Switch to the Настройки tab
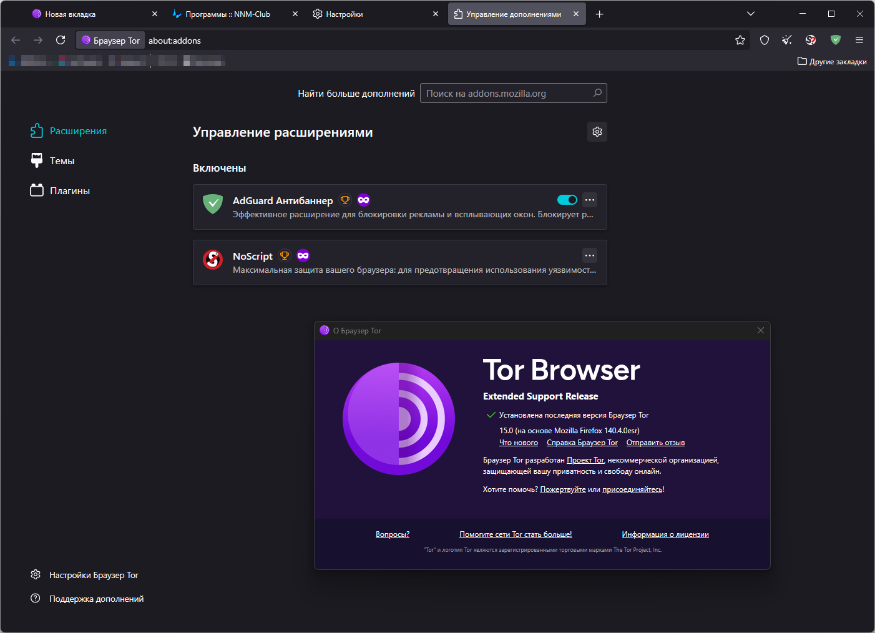The height and width of the screenshot is (633, 875). tap(375, 14)
